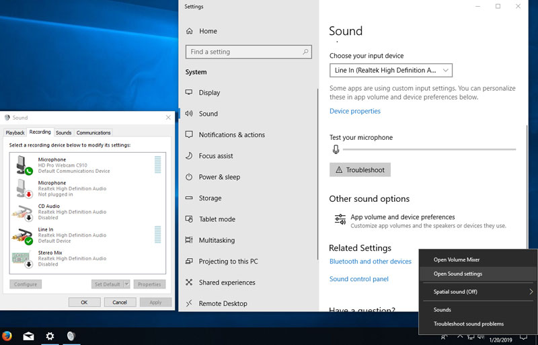Click Properties button in Sound dialog
Screen dimensions: 538x345
click(x=149, y=284)
